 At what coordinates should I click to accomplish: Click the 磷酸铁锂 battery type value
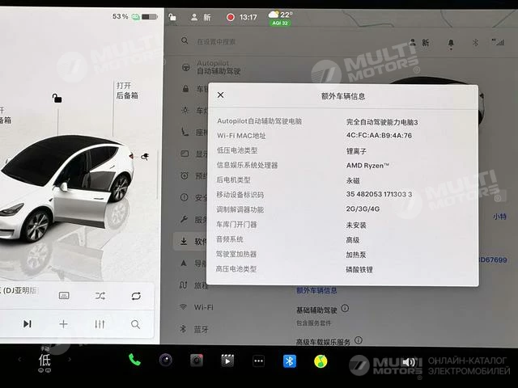[x=359, y=269]
